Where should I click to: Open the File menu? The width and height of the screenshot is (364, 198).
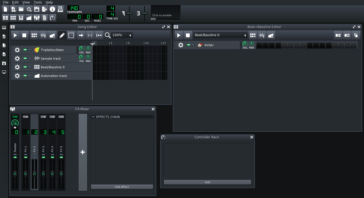pyautogui.click(x=5, y=2)
